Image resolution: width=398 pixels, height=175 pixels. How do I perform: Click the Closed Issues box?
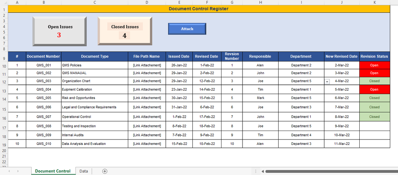click(x=125, y=31)
